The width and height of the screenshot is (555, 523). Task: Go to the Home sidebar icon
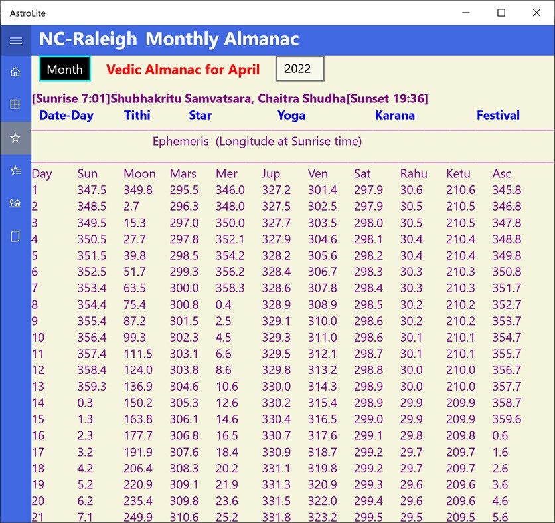coord(15,72)
